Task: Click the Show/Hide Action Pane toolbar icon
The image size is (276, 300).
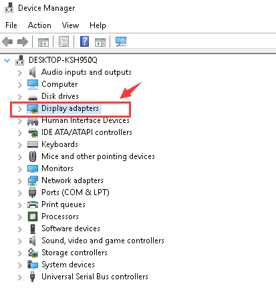Action: [x=100, y=42]
